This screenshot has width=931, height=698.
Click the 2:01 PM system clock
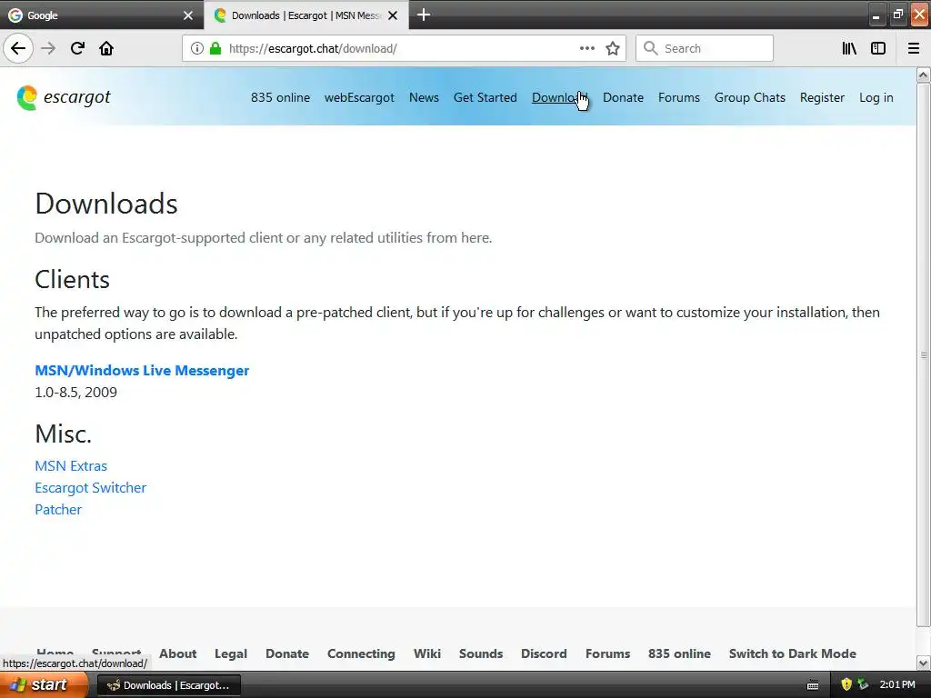(x=897, y=685)
